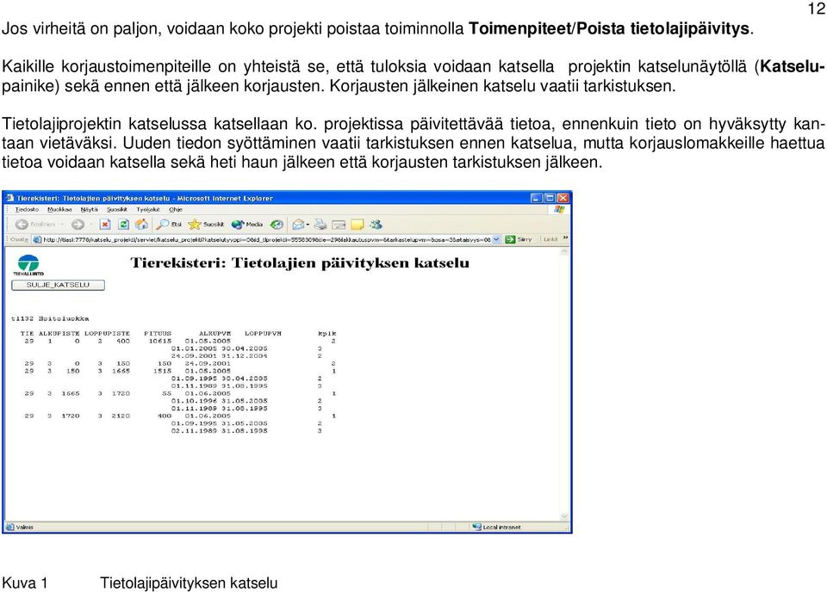827x592 pixels.
Task: Open the Muokkaa menu
Action: tap(59, 210)
